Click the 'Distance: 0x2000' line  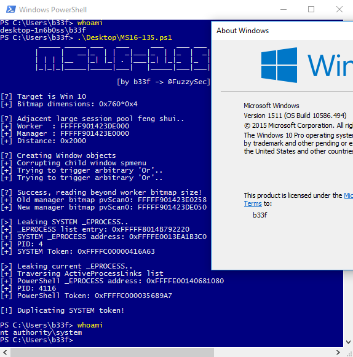point(43,141)
